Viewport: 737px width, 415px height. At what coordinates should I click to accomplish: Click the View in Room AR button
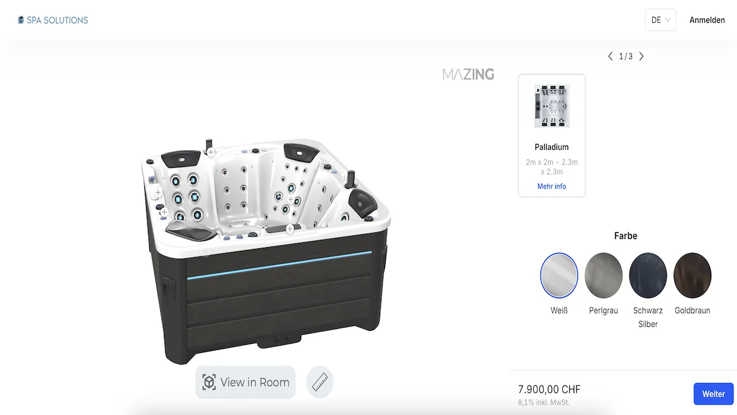pos(246,382)
